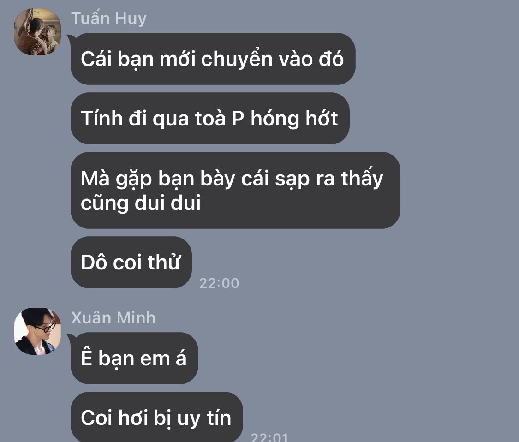Open Xuân Minh's profile picture
519x442 pixels.
click(37, 331)
